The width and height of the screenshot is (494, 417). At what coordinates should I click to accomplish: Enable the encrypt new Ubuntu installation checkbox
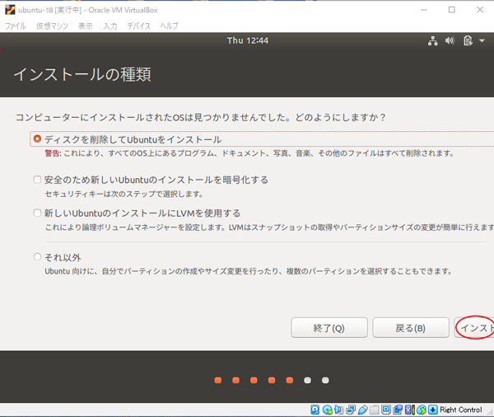(37, 180)
